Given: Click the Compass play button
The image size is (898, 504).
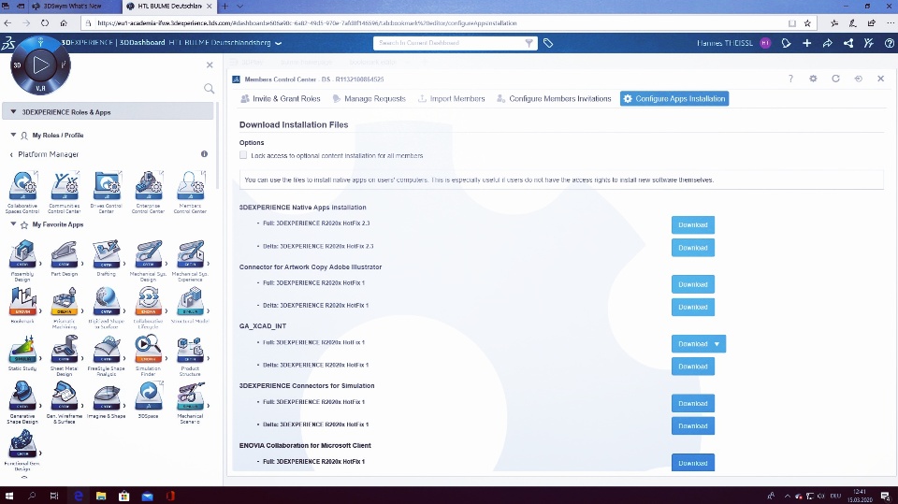Looking at the screenshot, I should (x=40, y=65).
